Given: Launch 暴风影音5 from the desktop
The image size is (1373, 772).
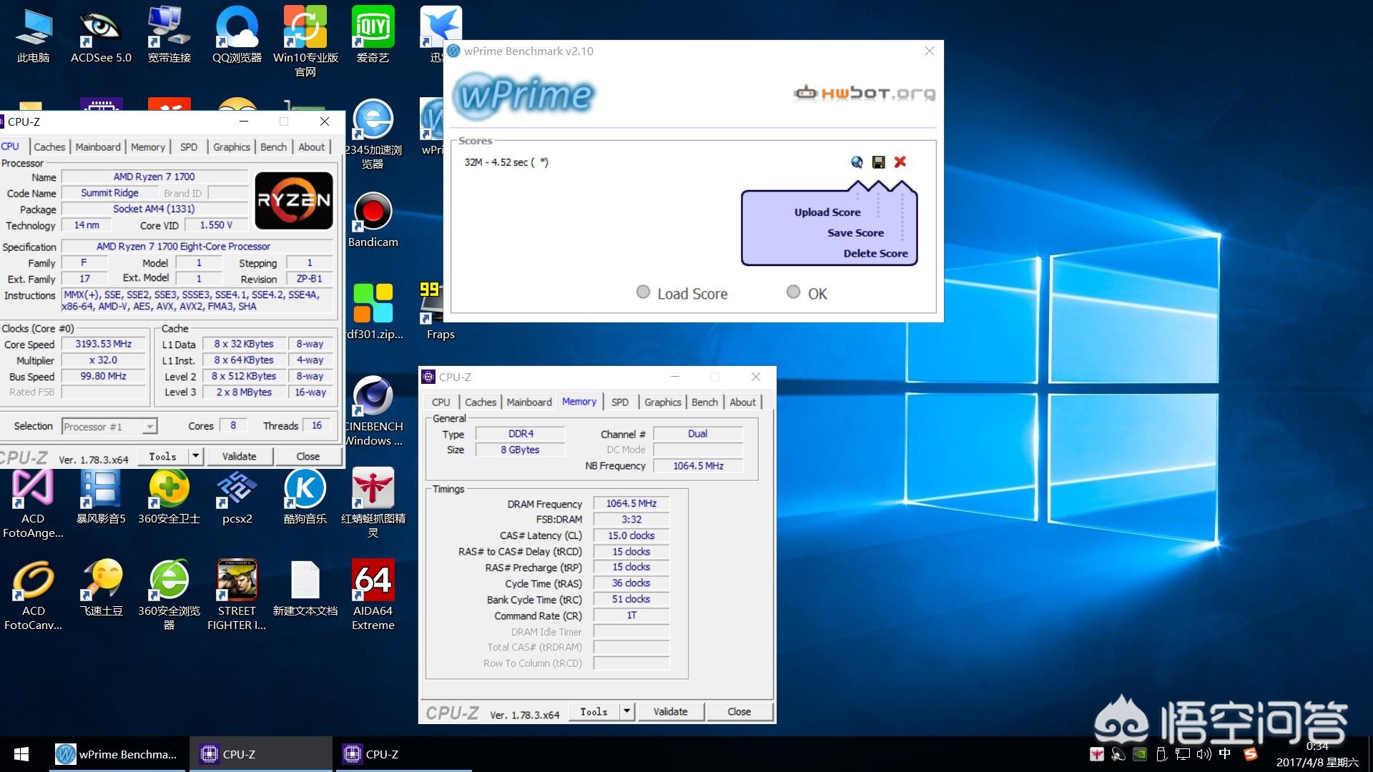Looking at the screenshot, I should [x=101, y=497].
